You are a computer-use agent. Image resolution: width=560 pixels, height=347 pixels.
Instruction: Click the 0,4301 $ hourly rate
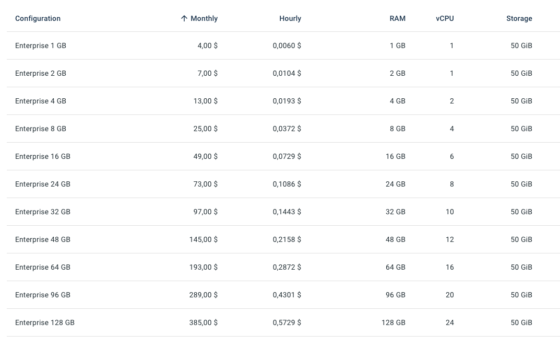(287, 295)
